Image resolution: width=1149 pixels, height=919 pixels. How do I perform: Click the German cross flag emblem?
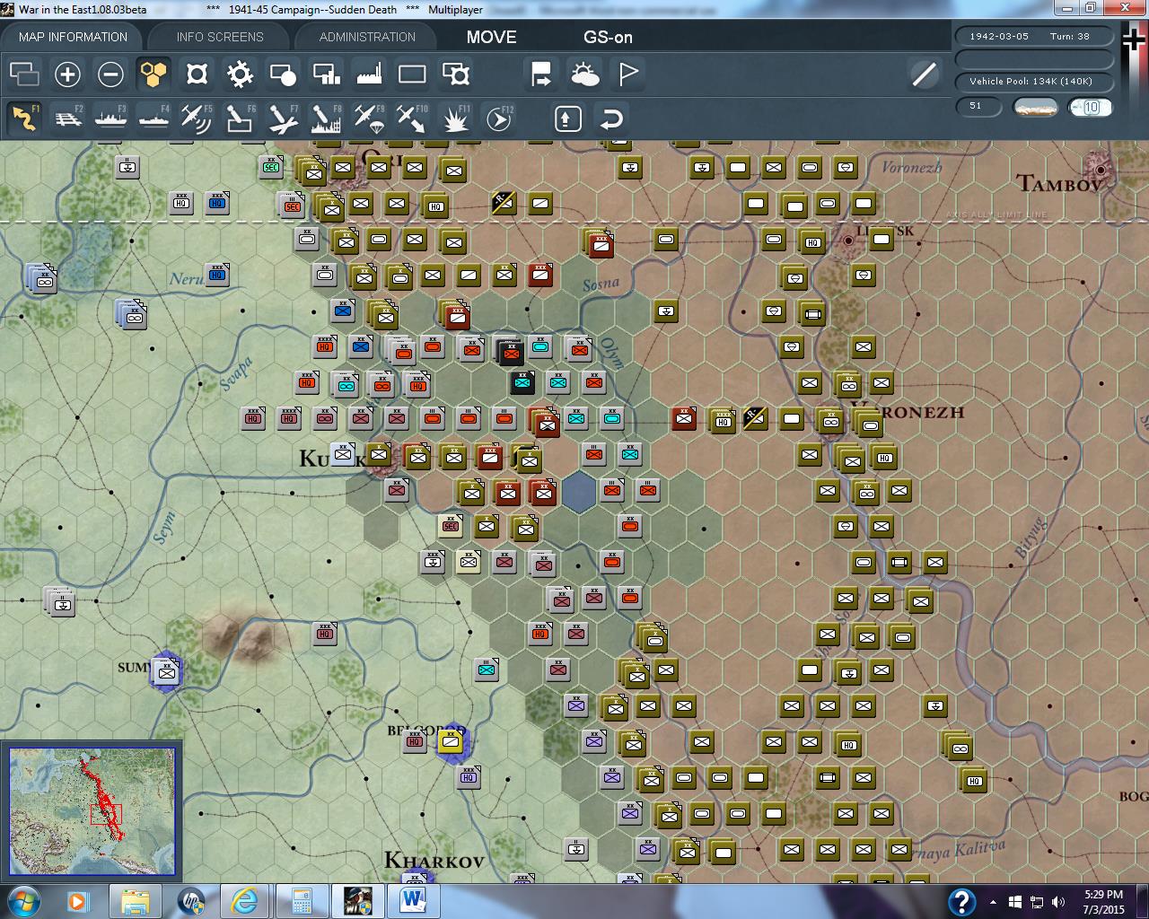[1134, 38]
